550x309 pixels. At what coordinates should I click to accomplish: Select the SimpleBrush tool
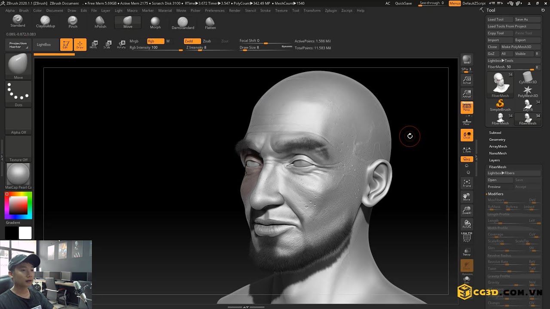(500, 106)
